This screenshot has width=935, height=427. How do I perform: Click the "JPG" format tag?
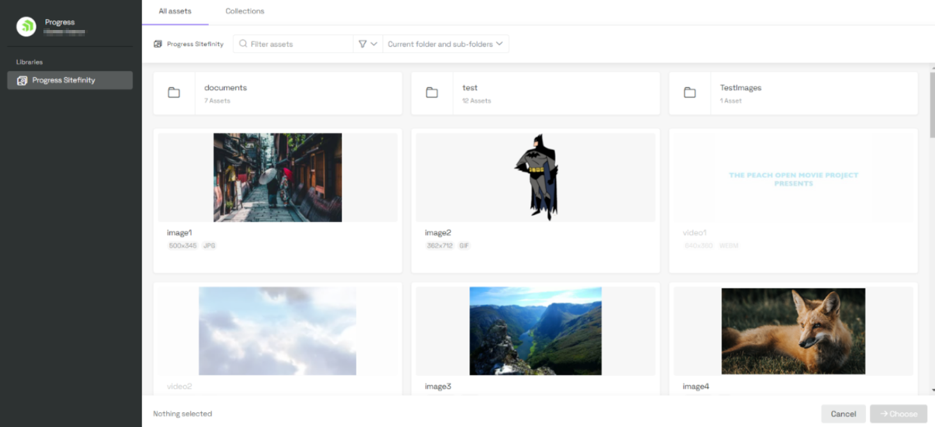pyautogui.click(x=209, y=246)
